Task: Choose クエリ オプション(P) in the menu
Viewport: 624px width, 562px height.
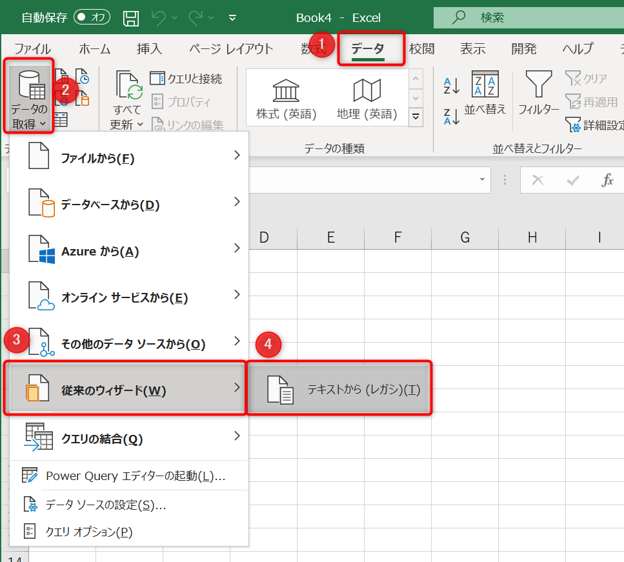Action: point(129,532)
